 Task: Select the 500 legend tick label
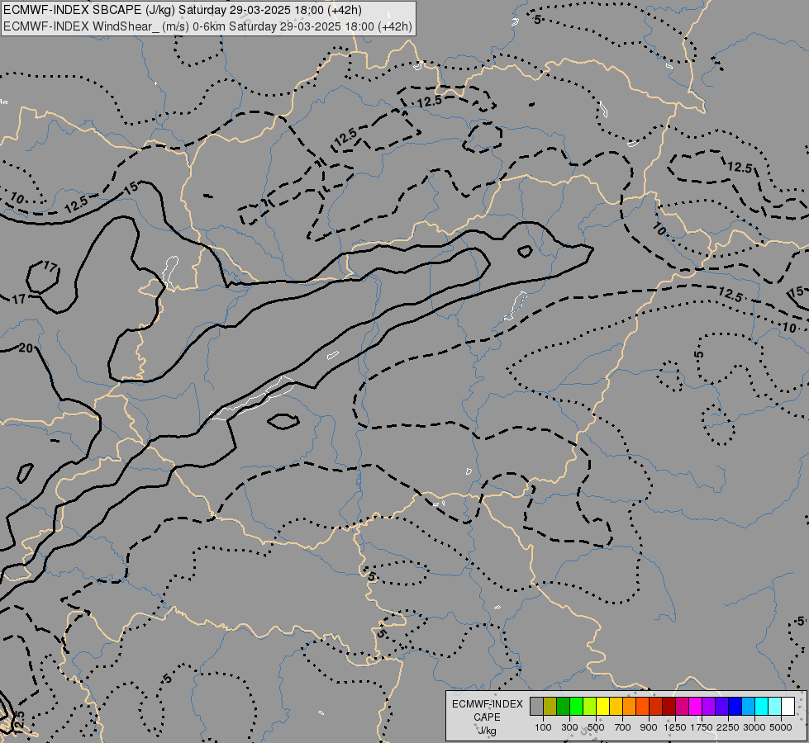tap(596, 727)
